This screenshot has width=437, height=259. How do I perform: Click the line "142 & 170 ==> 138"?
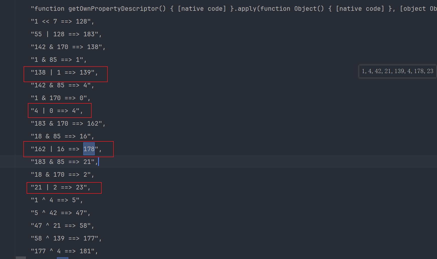pos(68,47)
